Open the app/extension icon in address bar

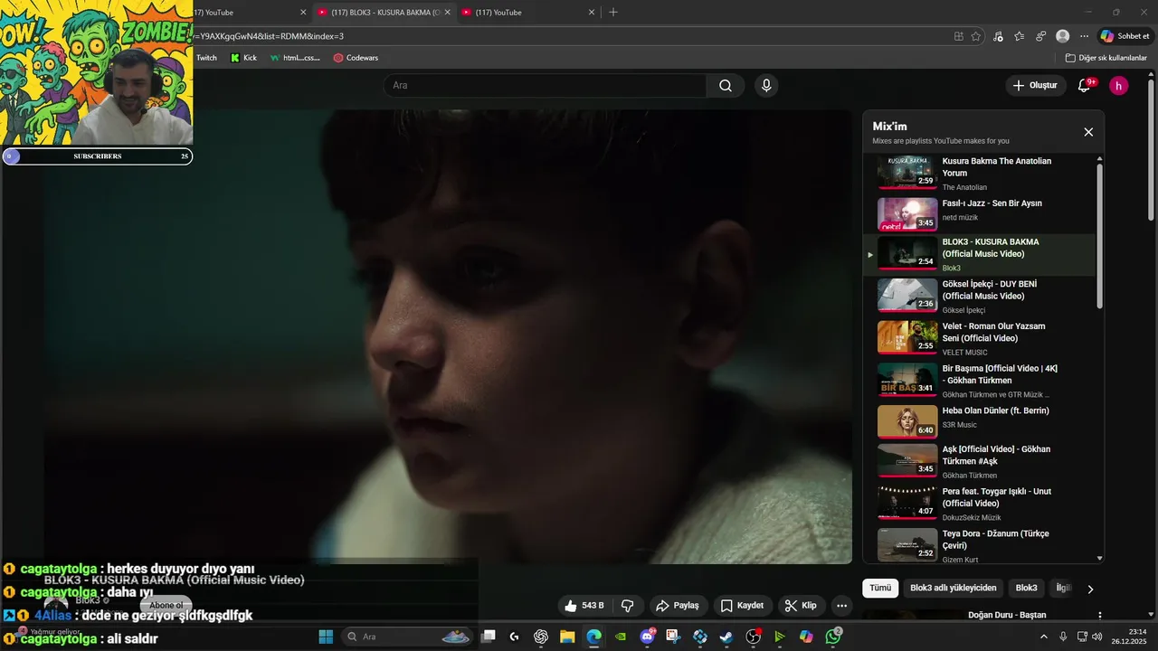(x=958, y=36)
